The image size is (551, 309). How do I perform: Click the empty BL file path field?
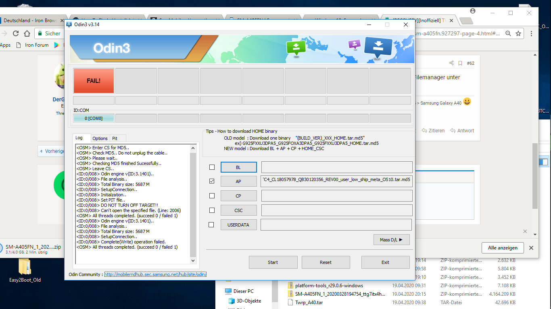pyautogui.click(x=337, y=167)
